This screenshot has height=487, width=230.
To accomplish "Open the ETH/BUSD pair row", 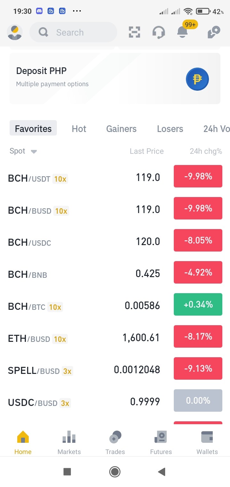I will (115, 337).
